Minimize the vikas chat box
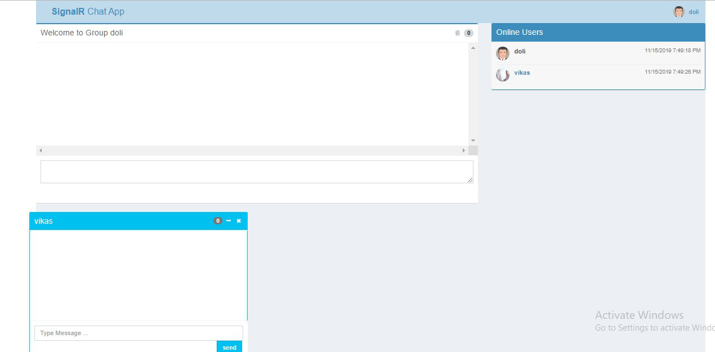The height and width of the screenshot is (352, 715). pyautogui.click(x=229, y=221)
